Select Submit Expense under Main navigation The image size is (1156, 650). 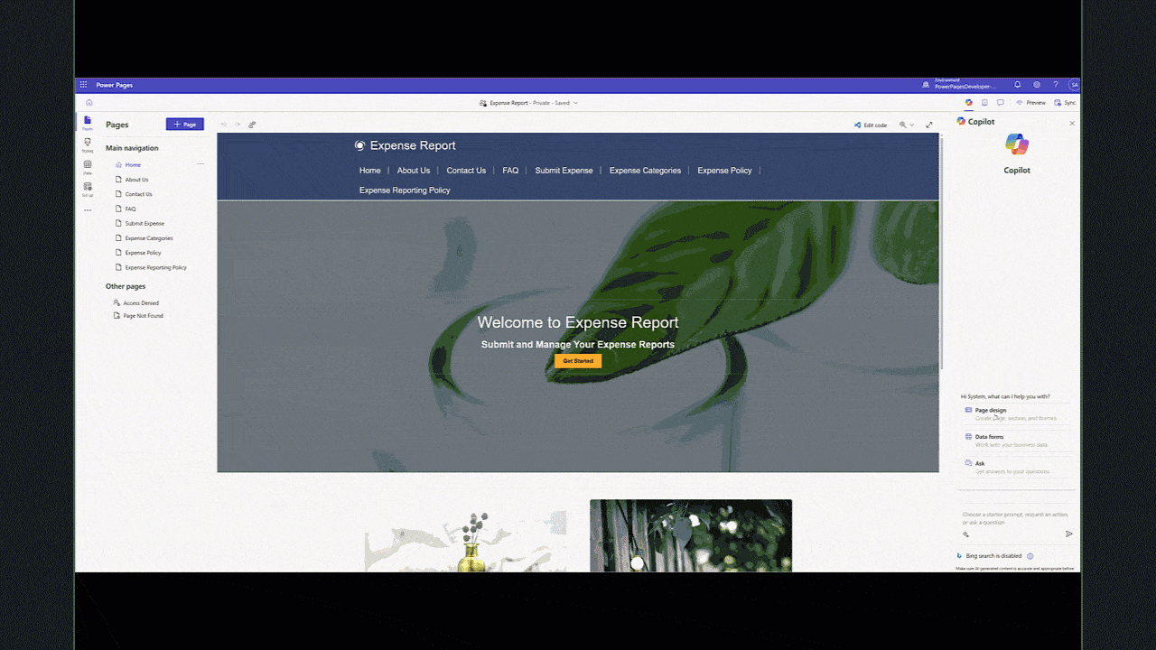coord(144,223)
